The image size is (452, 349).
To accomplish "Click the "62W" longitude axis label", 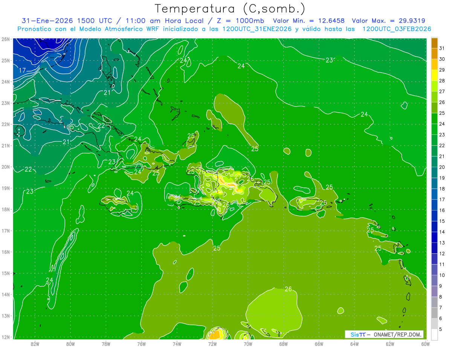I will coord(390,344).
